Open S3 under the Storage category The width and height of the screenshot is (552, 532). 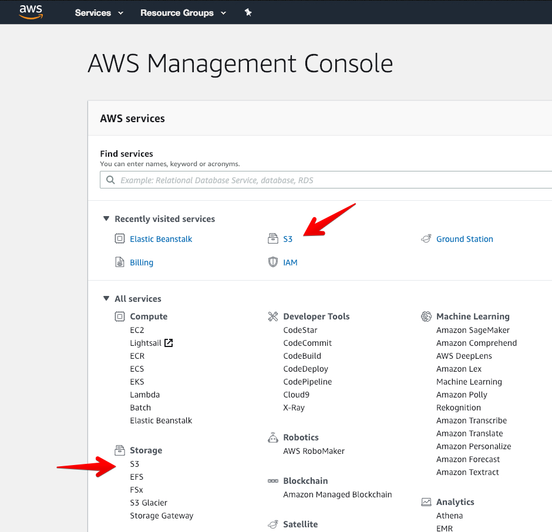[x=134, y=464]
